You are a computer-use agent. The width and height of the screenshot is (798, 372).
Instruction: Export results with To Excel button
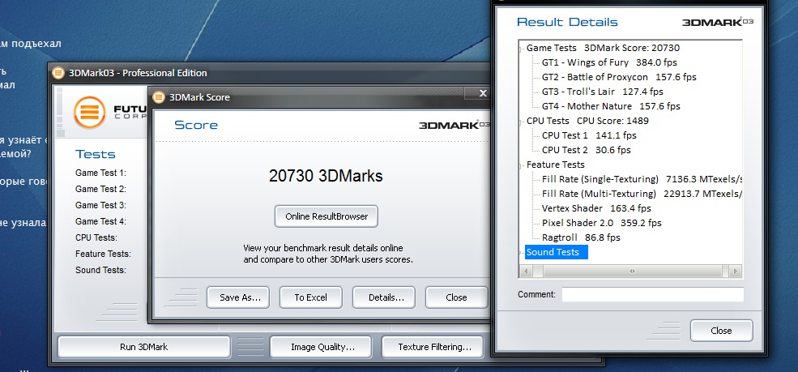[311, 297]
